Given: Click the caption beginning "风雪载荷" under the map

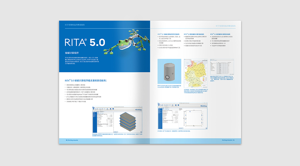Looking at the screenshot, I should point(195,91).
